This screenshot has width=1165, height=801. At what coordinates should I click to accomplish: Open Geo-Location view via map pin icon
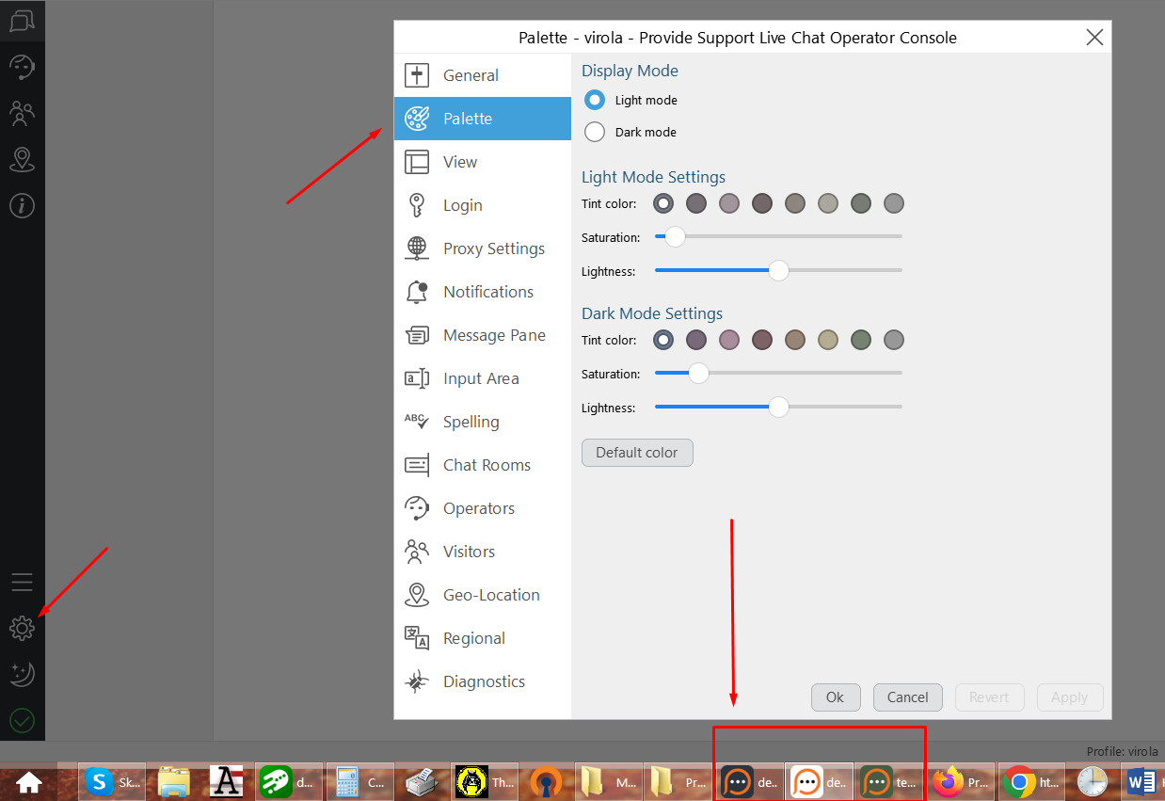pos(22,160)
